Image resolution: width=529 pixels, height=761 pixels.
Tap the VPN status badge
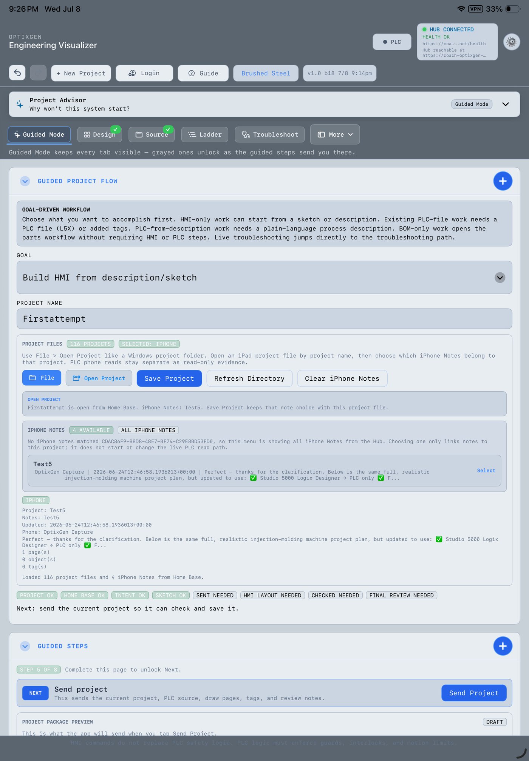coord(475,9)
